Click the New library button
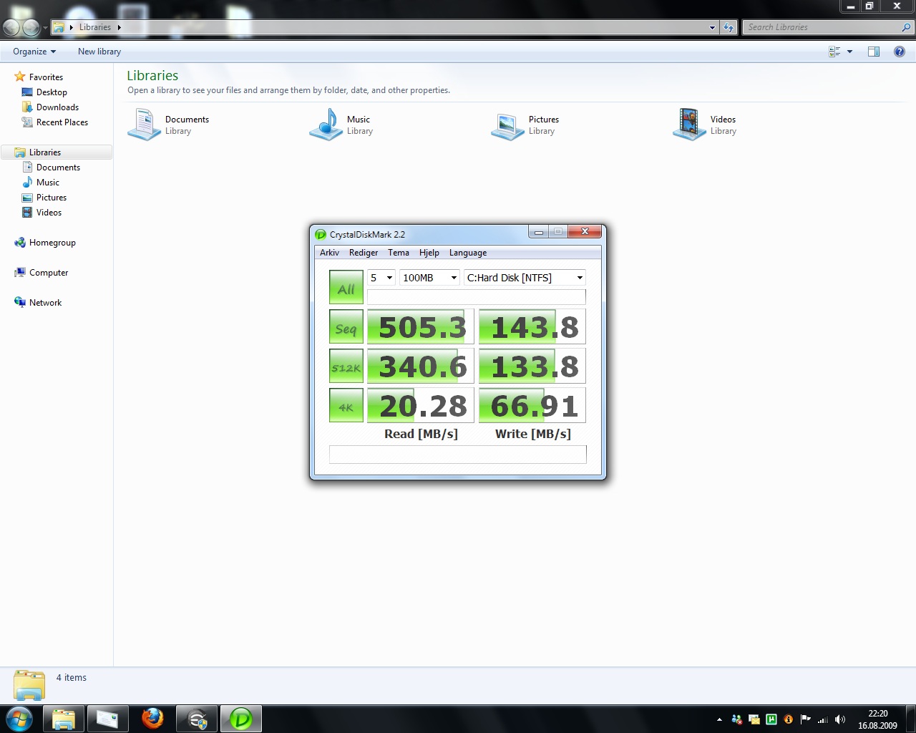 pyautogui.click(x=99, y=52)
